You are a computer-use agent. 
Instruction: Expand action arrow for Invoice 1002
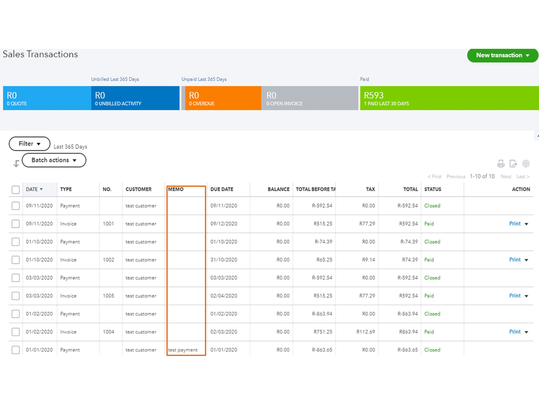point(526,260)
